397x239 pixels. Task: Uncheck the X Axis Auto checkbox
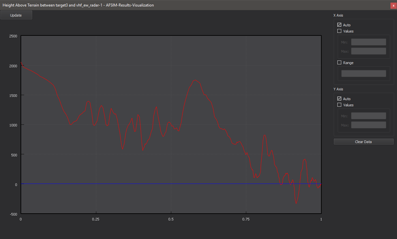[339, 25]
